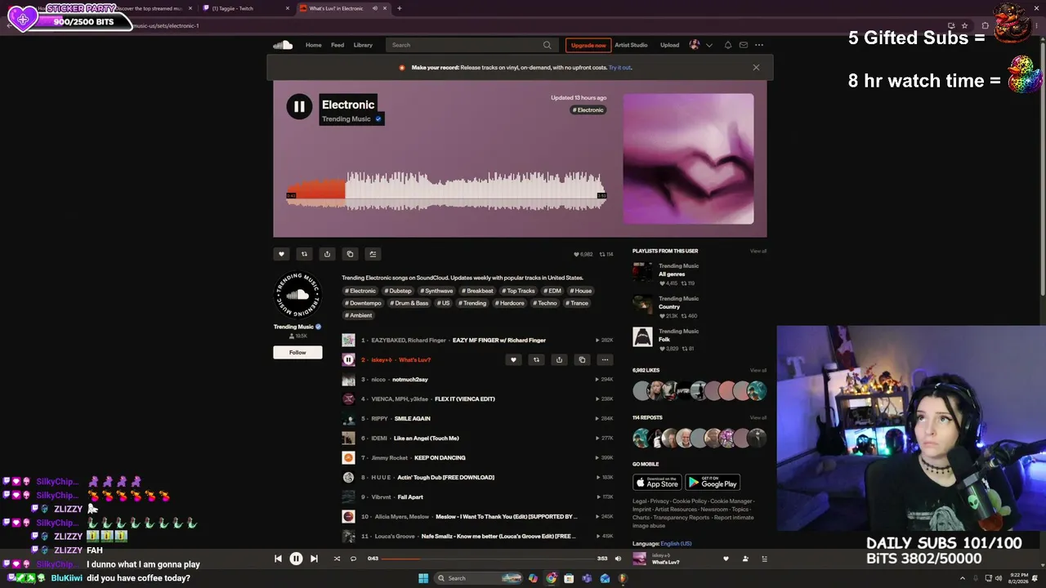Screen dimensions: 1046x588
Task: Pause playback in the bottom player bar
Action: tap(296, 559)
